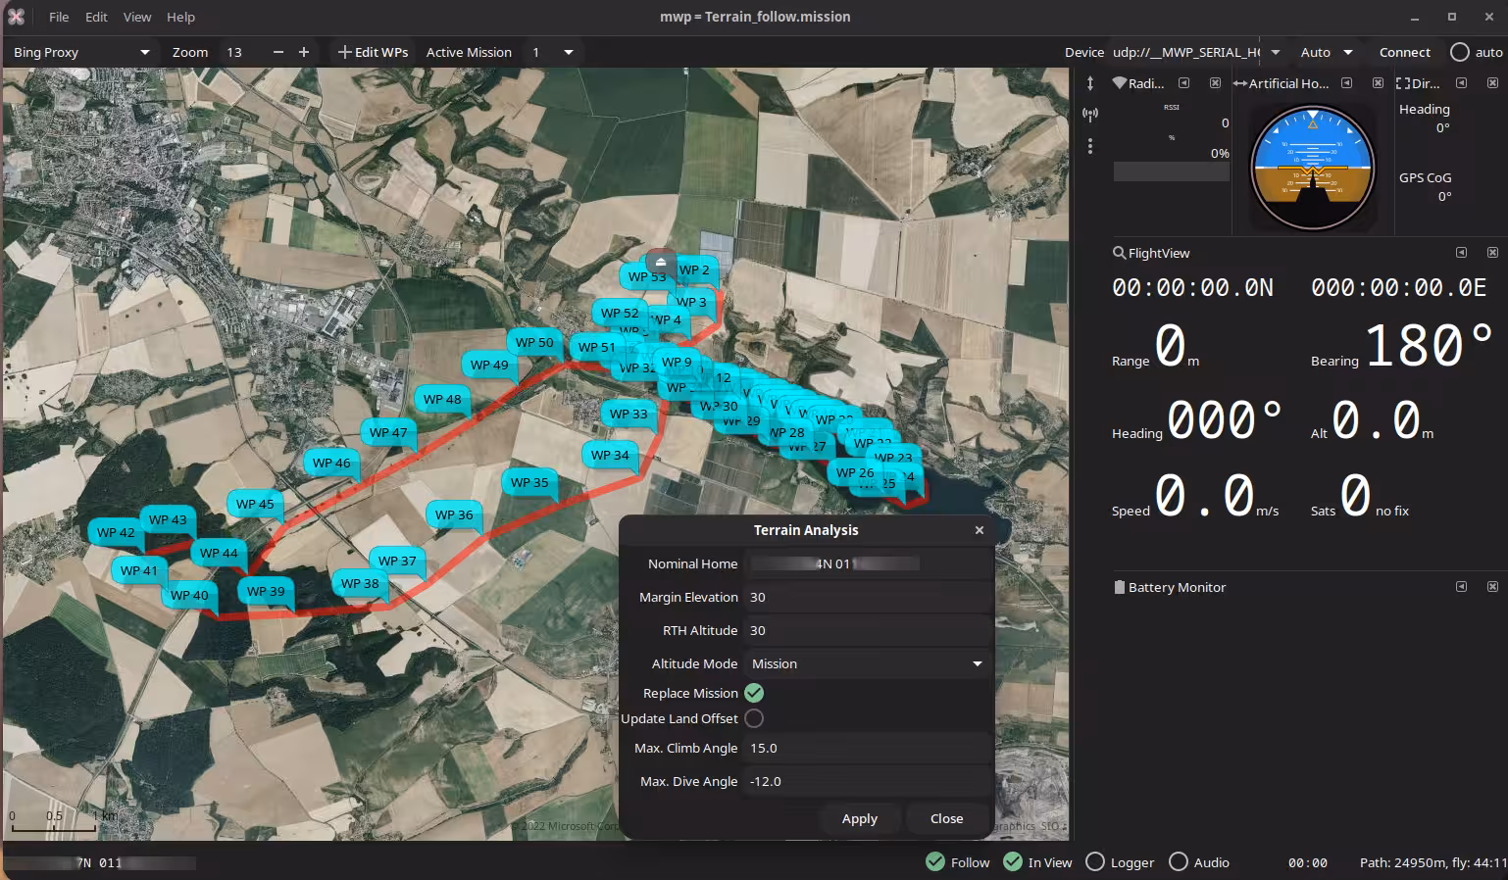Close the Artificial Horizon panel
Image resolution: width=1508 pixels, height=880 pixels.
1378,83
